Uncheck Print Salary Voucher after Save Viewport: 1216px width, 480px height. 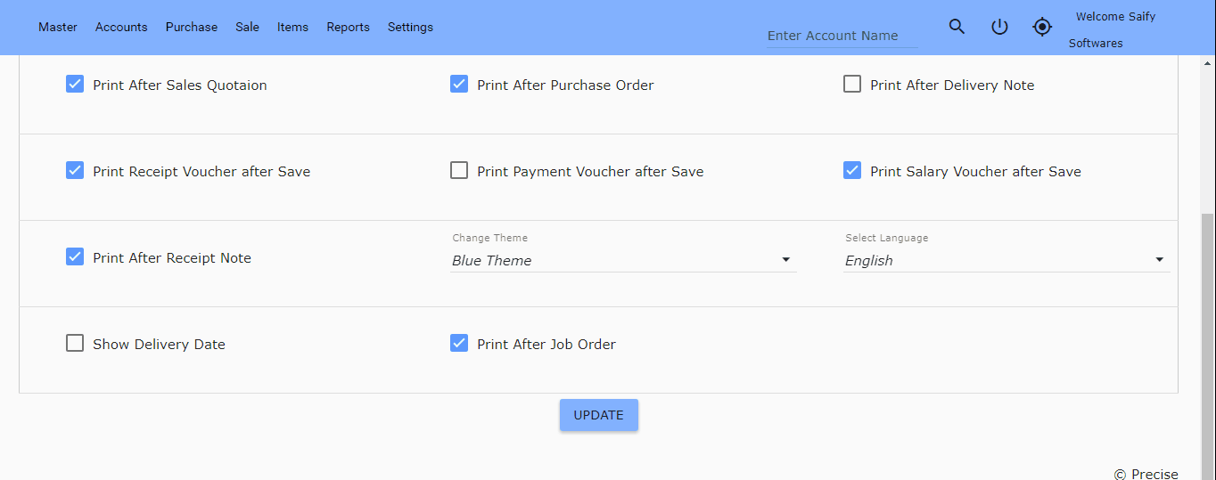coord(852,171)
